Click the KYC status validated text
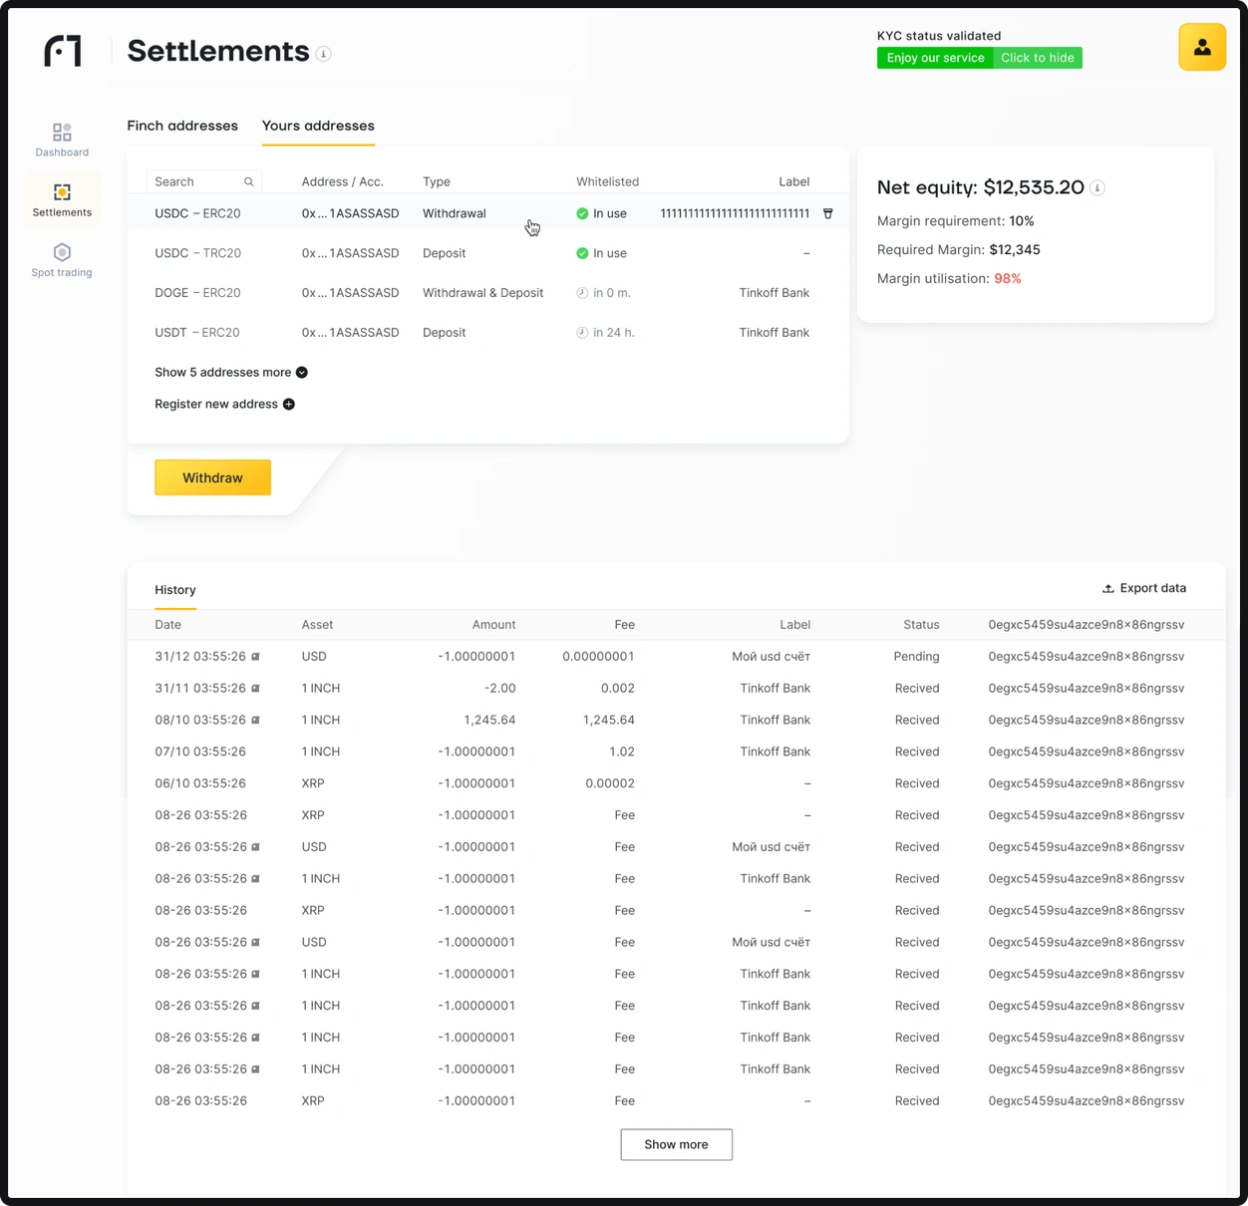Image resolution: width=1248 pixels, height=1206 pixels. pyautogui.click(x=939, y=36)
